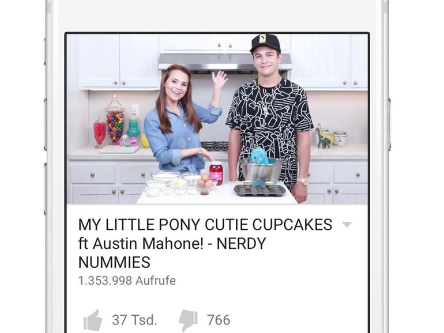Select the MY LITTLE PONY CUTIE CUPCAKES title line

pos(205,225)
